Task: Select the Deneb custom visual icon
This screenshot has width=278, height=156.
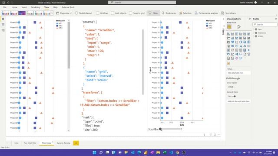Action: pos(228,64)
